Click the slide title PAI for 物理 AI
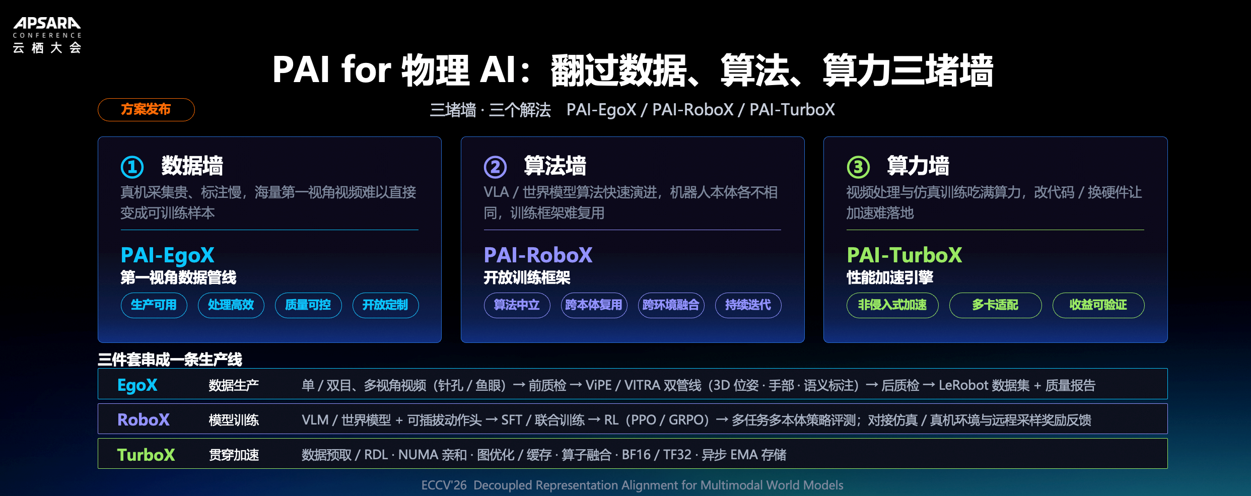This screenshot has width=1251, height=496. 633,70
